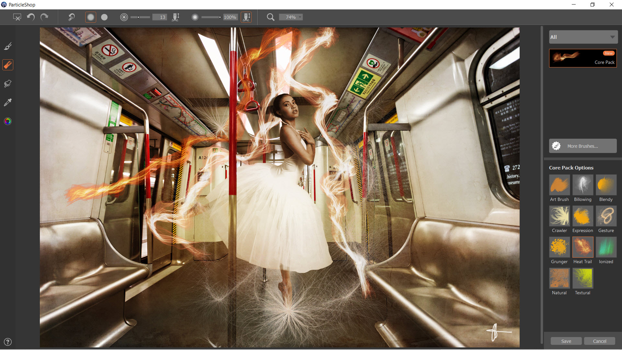622x350 pixels.
Task: Select the Color Wheel tool
Action: (8, 122)
